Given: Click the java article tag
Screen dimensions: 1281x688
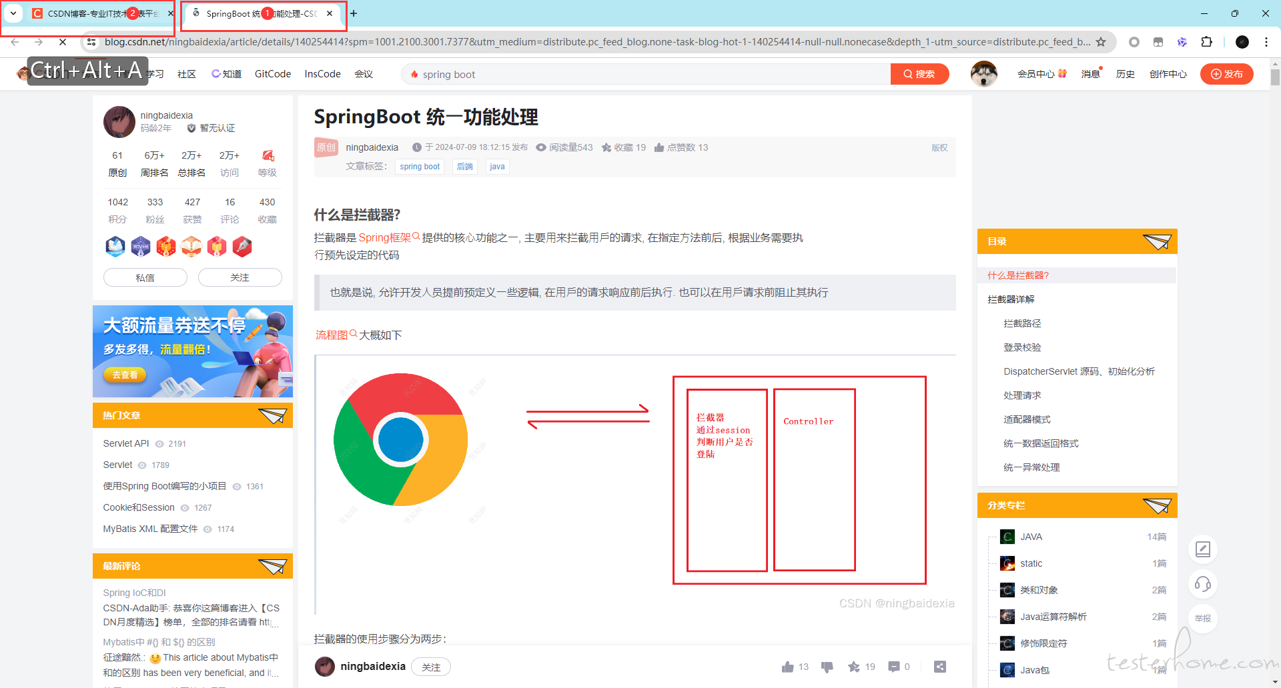Looking at the screenshot, I should click(x=497, y=167).
